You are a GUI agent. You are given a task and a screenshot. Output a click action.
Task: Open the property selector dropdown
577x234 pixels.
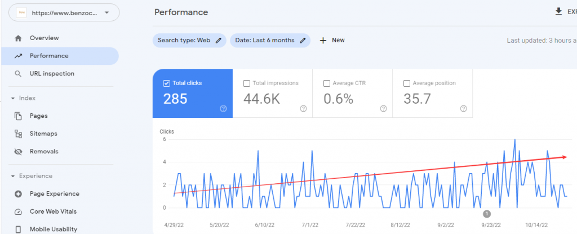click(64, 12)
